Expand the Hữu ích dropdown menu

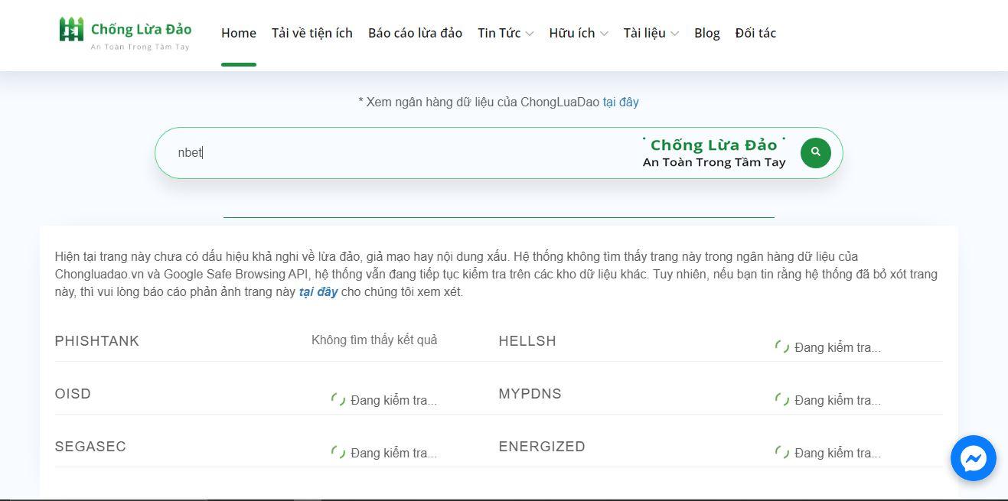click(x=578, y=33)
